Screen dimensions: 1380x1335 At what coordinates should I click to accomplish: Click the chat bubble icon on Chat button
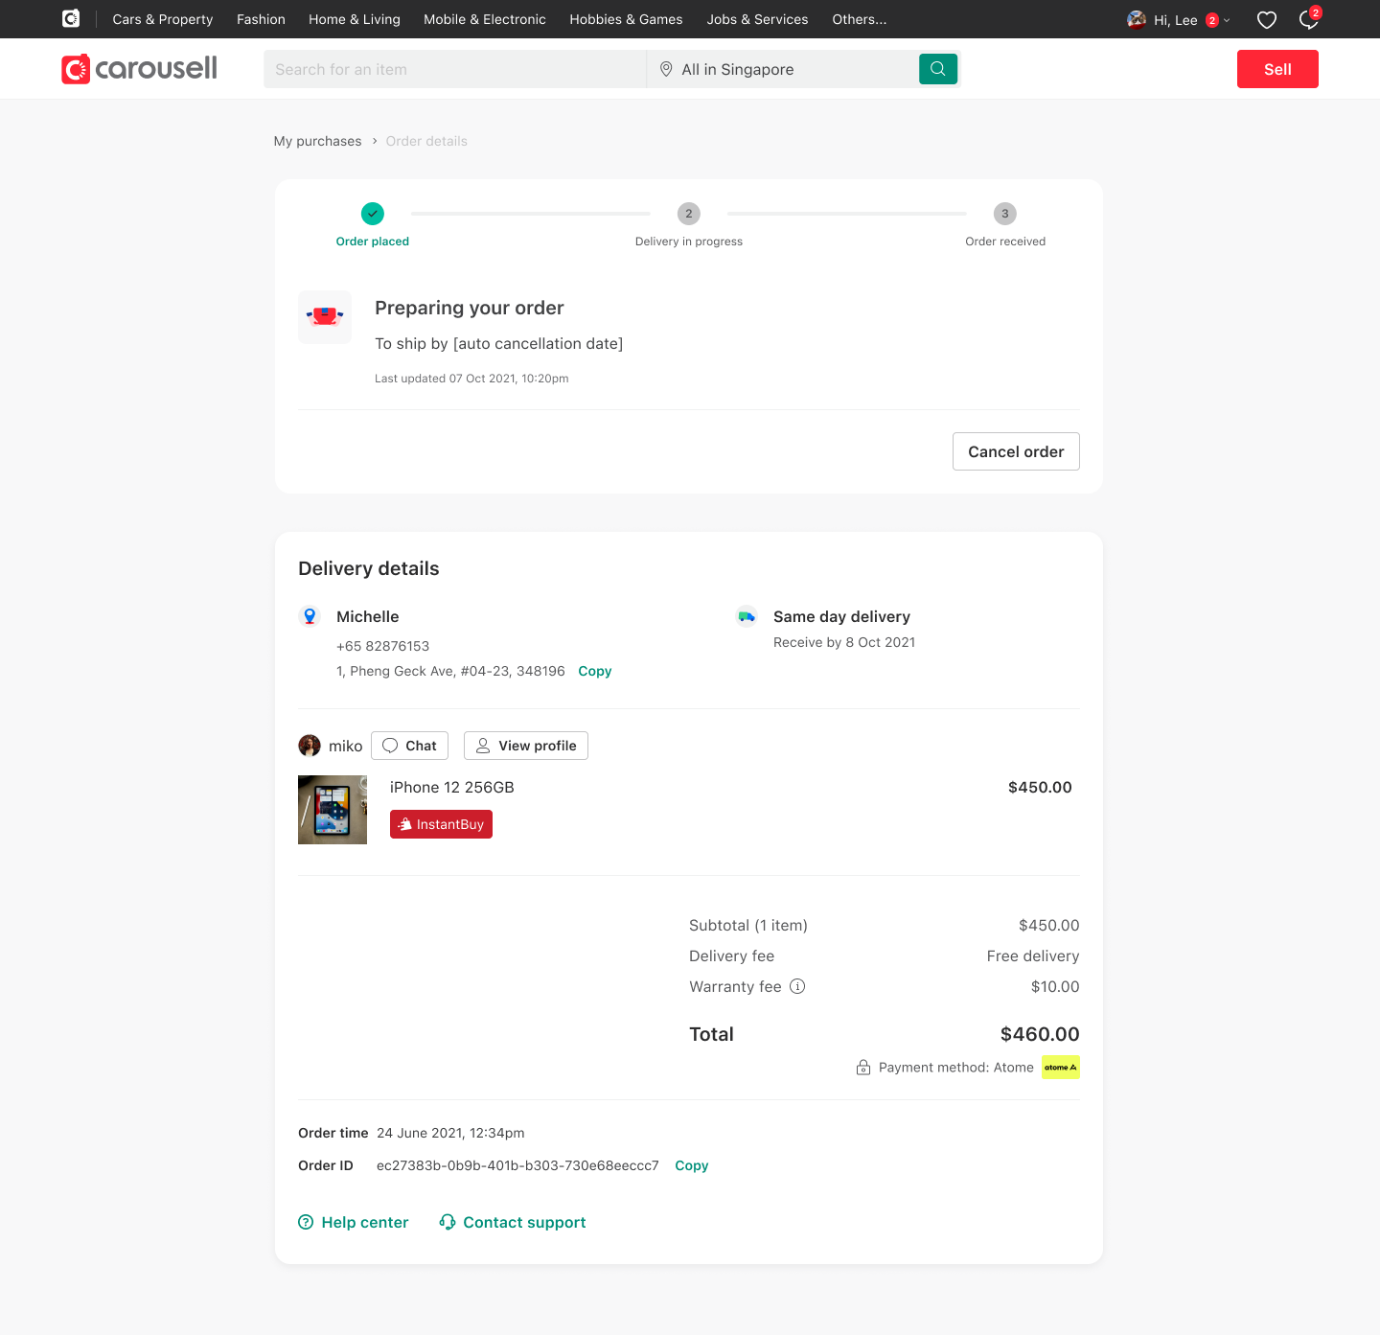[389, 745]
